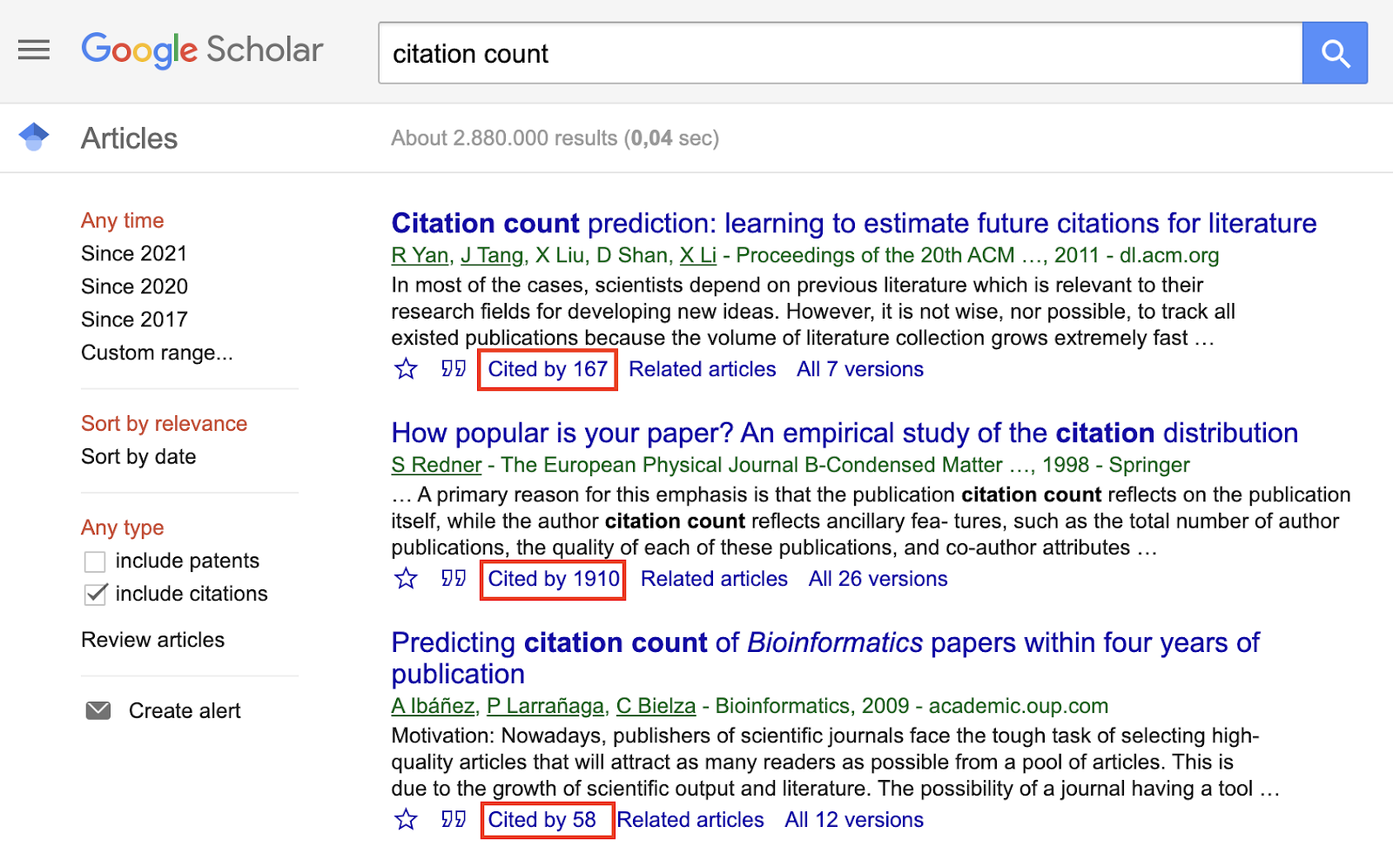Screen dimensions: 1393x860
Task: Star the How popular is your paper result
Action: pyautogui.click(x=406, y=579)
